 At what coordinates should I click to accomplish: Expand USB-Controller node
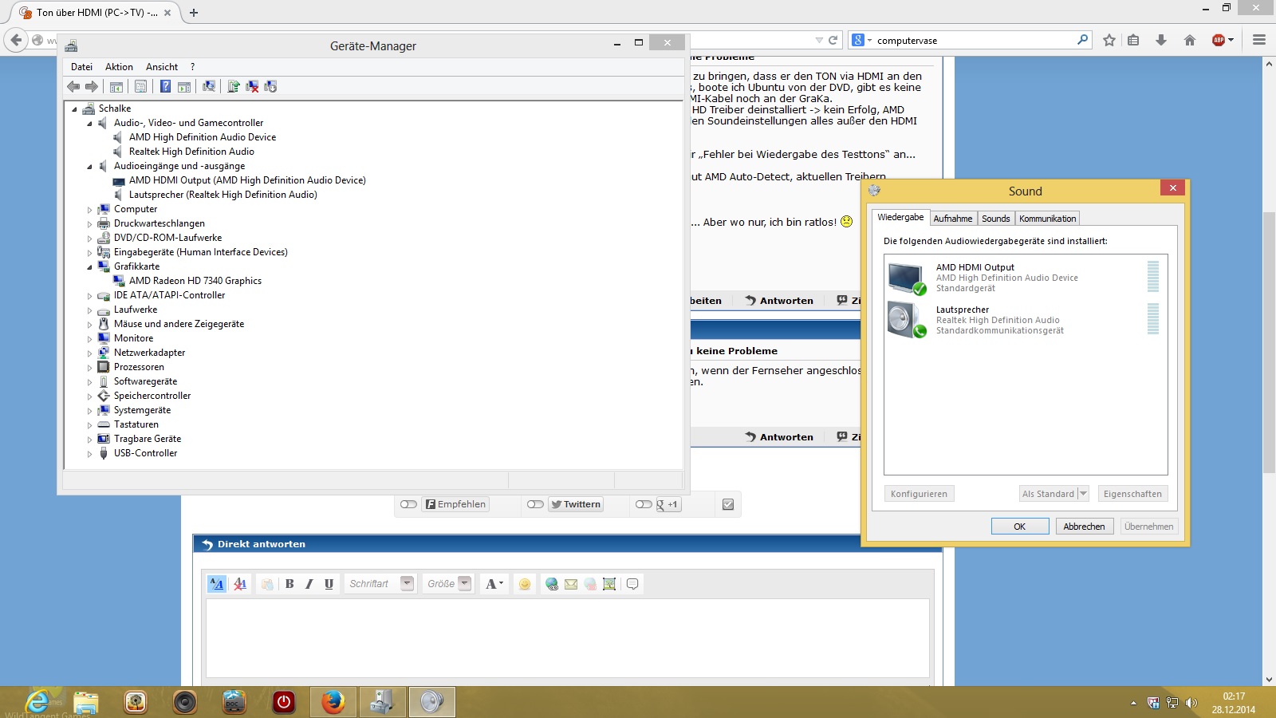point(89,454)
